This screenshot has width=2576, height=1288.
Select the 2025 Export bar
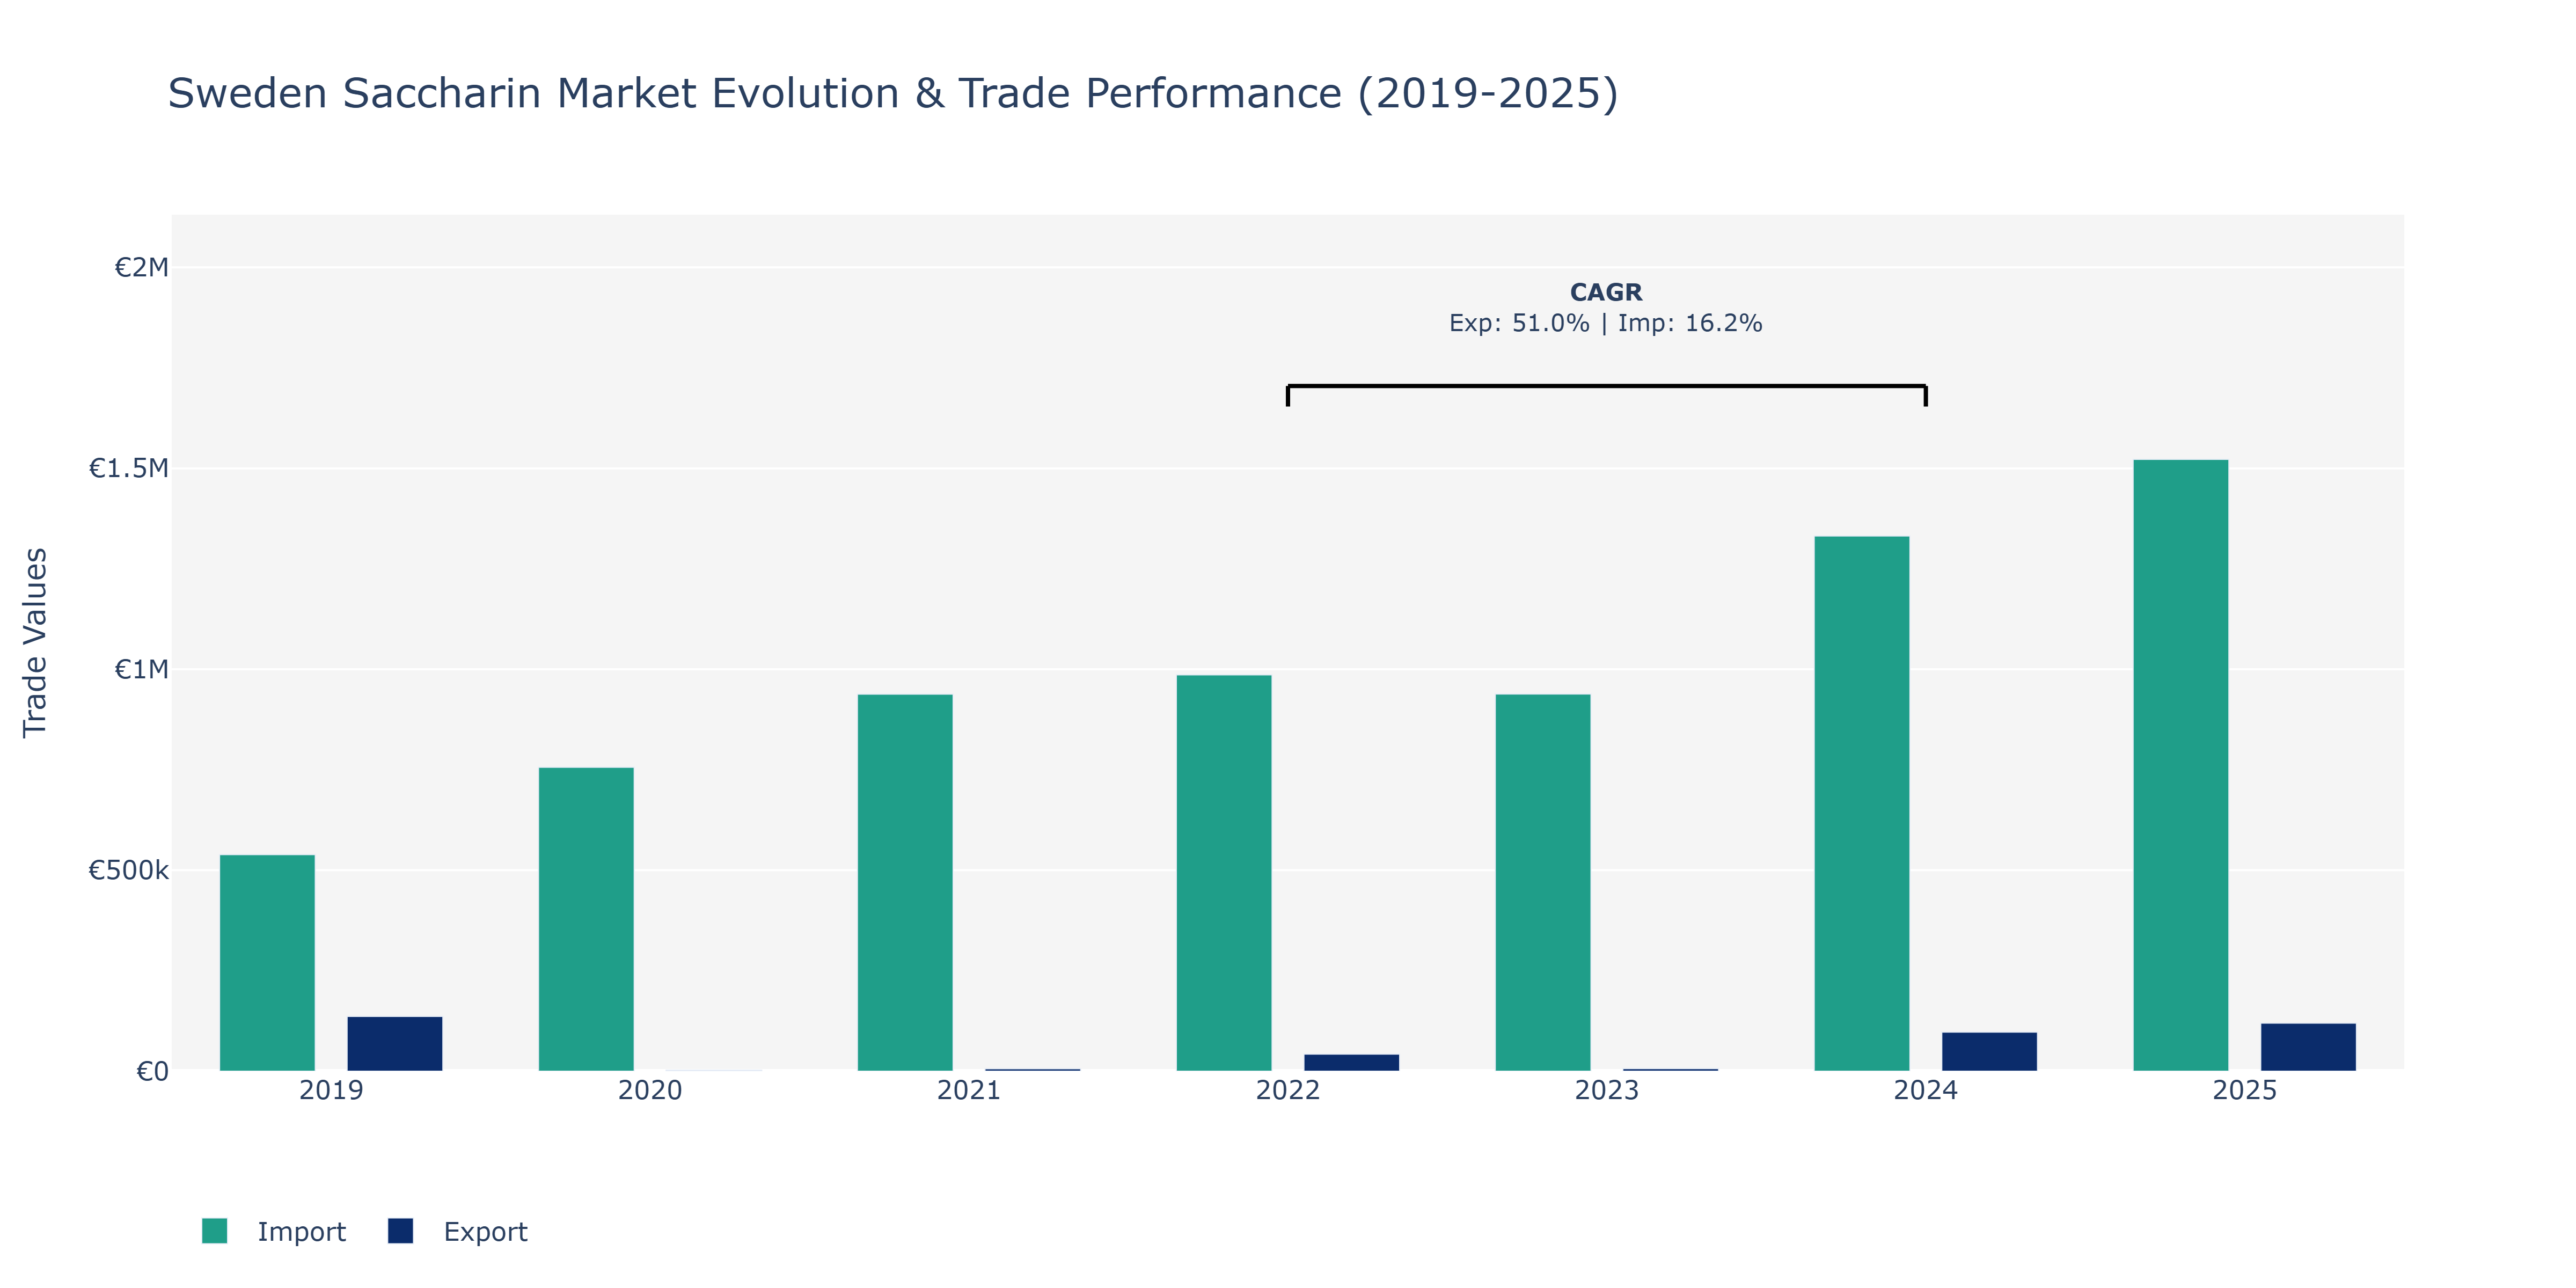[x=2309, y=1047]
